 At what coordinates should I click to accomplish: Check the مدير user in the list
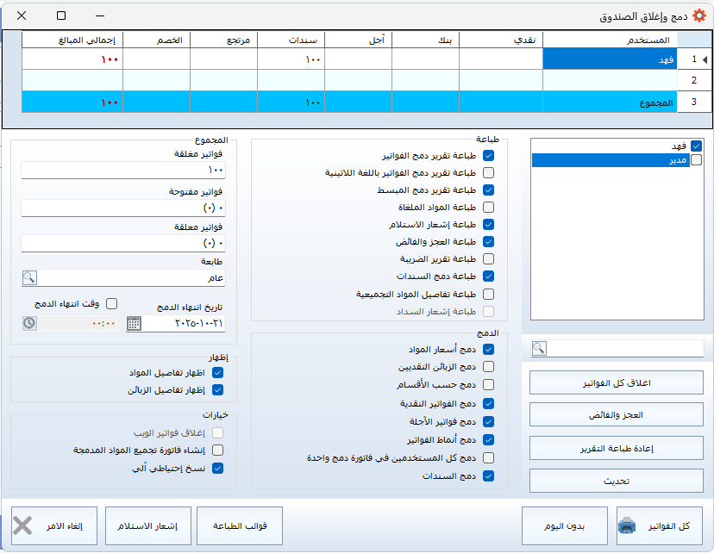(696, 159)
